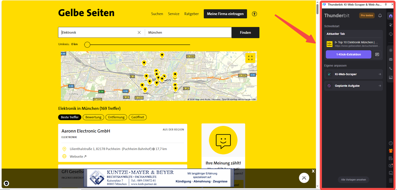Image resolution: width=397 pixels, height=190 pixels.
Task: Click OpenStreetMap-Mitwirkende attribution
Action: click(x=239, y=99)
